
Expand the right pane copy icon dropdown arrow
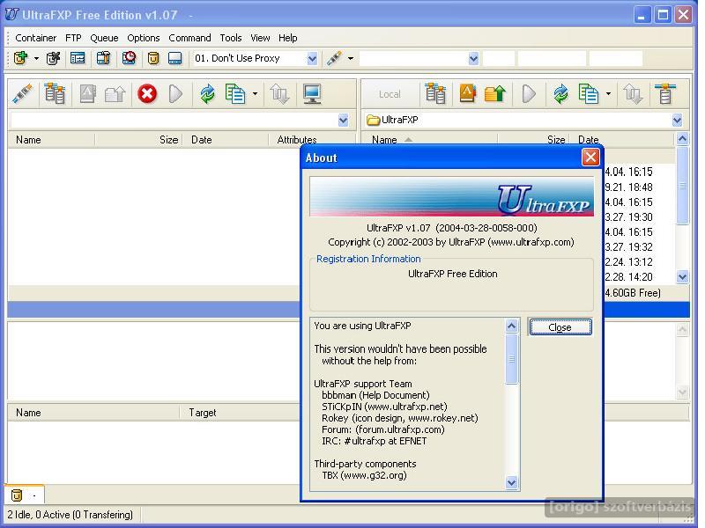click(608, 94)
